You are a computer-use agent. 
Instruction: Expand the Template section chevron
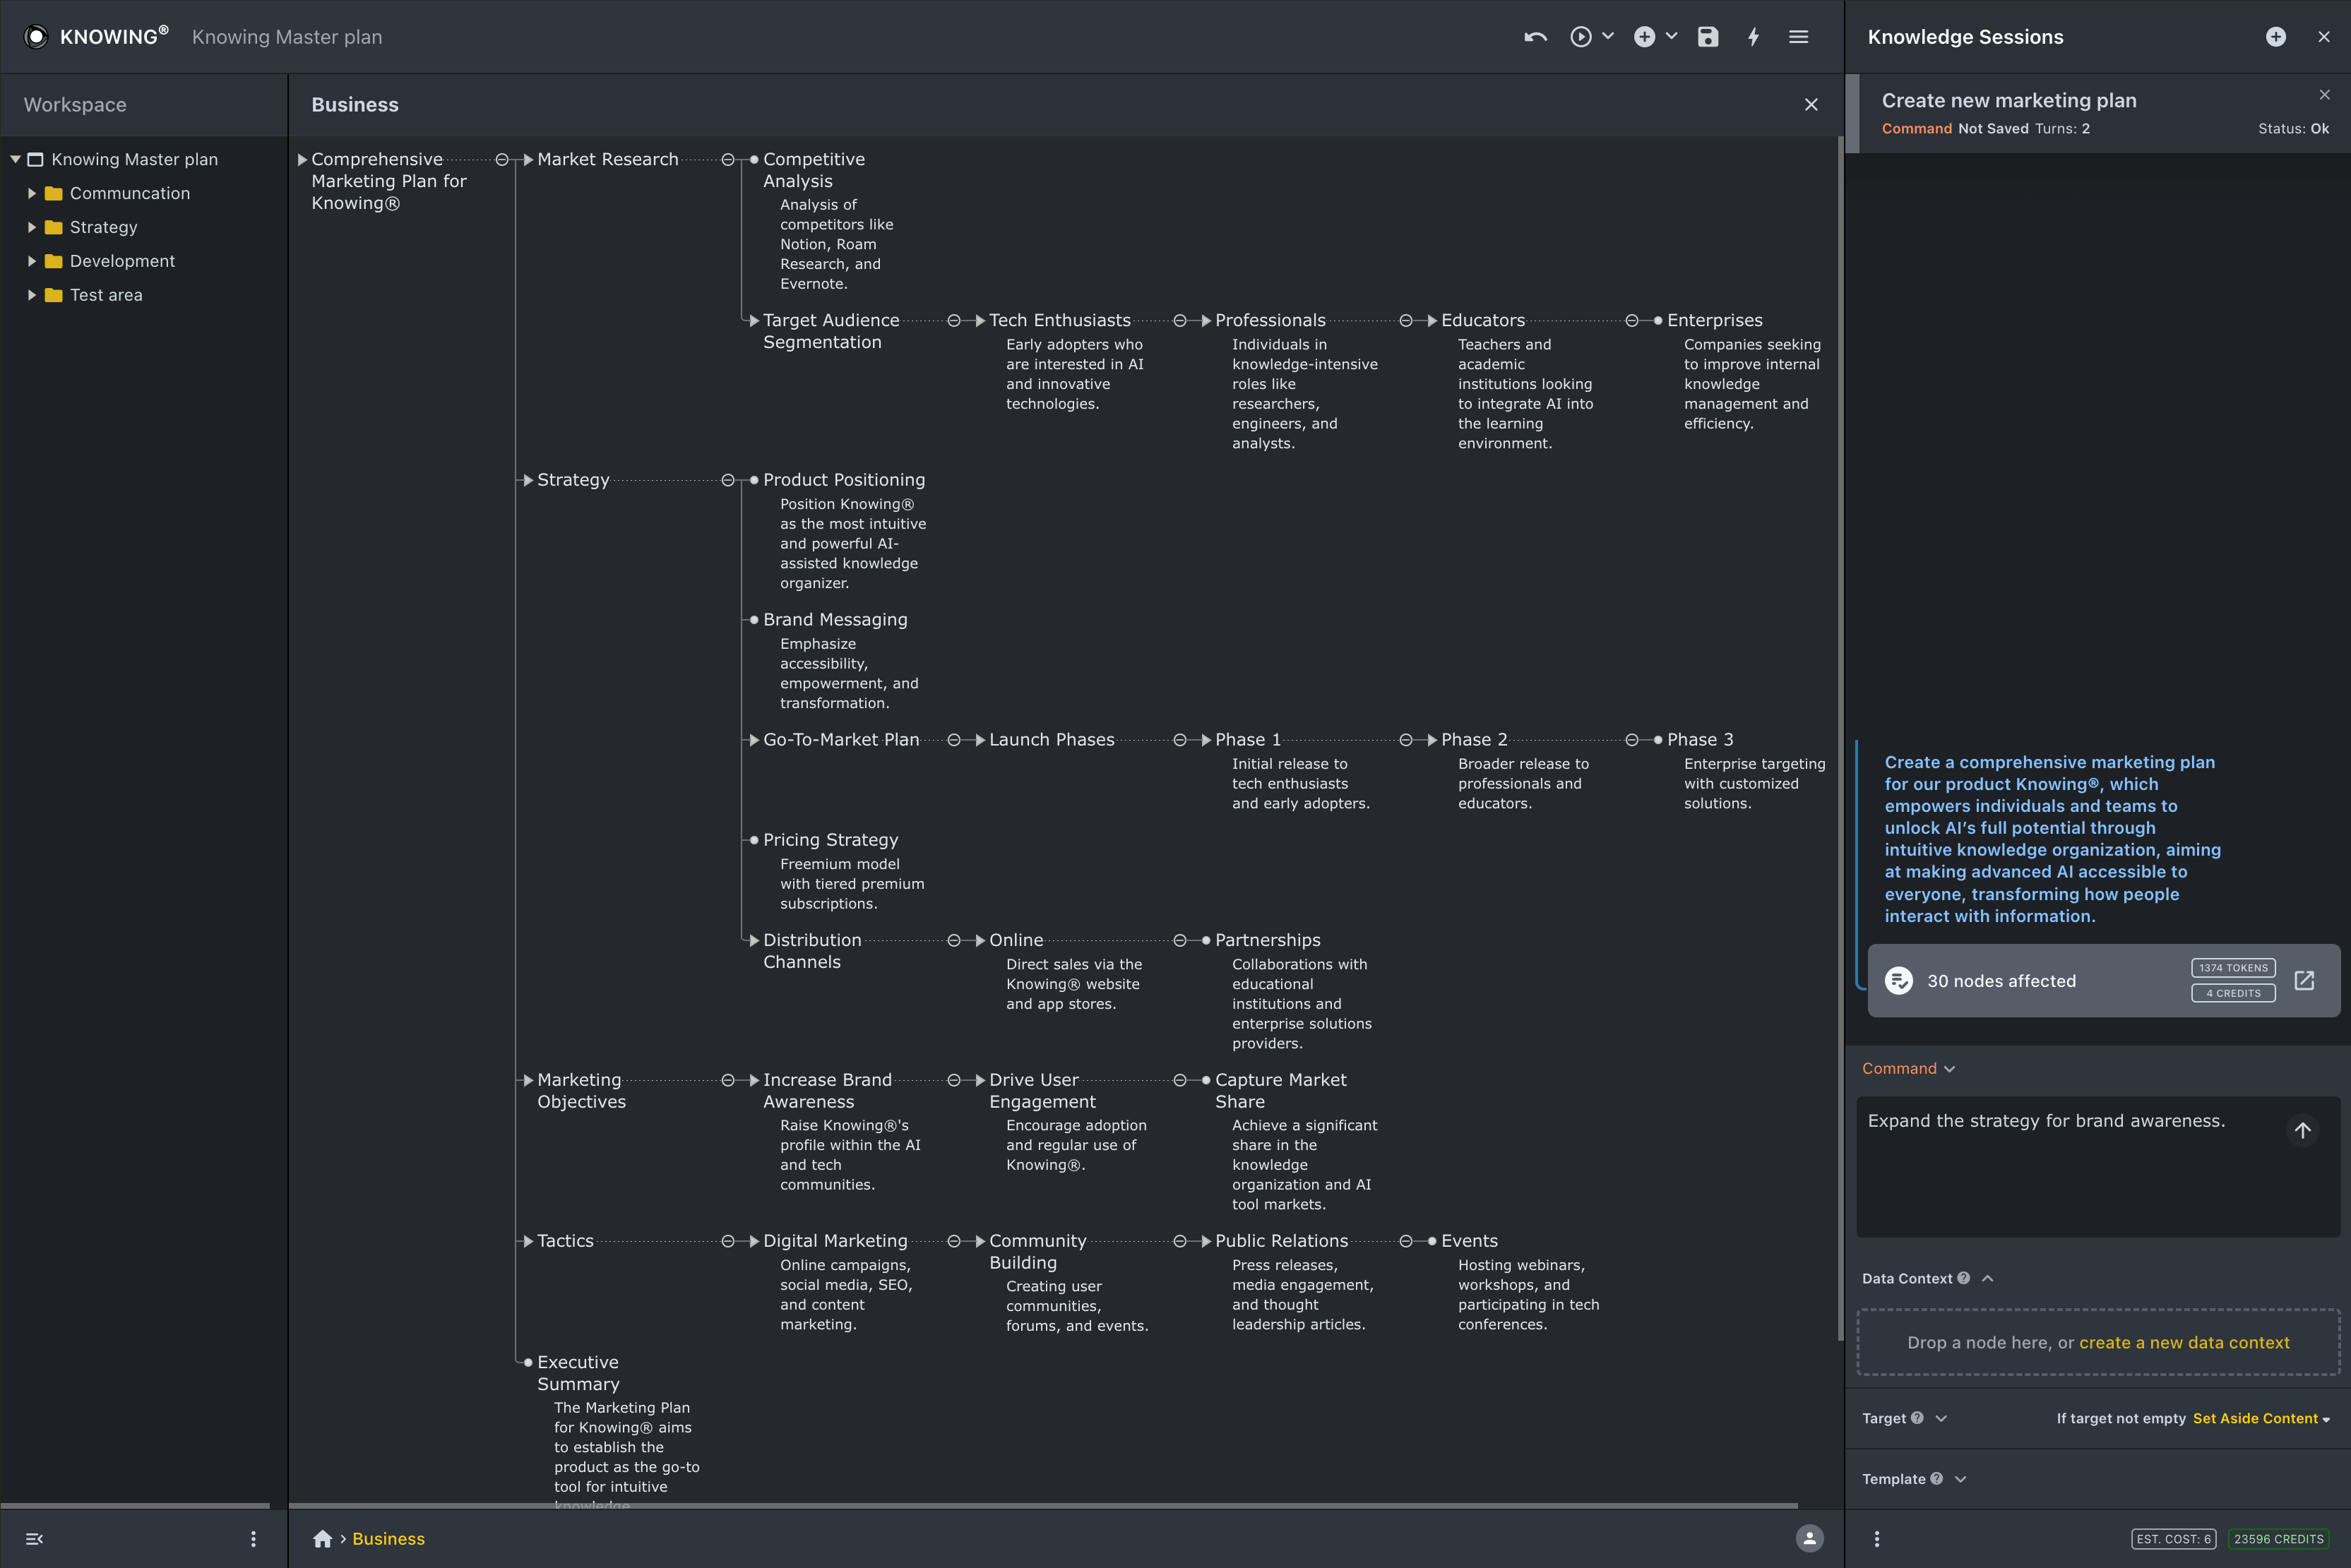[x=1960, y=1479]
